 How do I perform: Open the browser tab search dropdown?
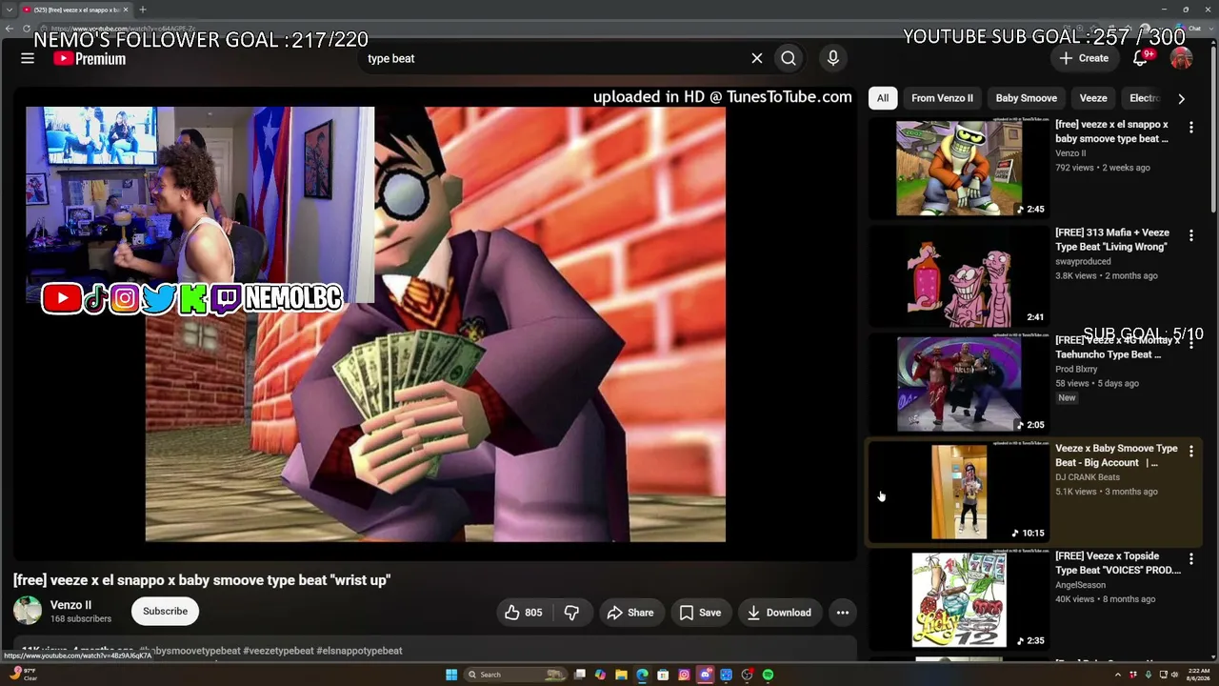pos(9,10)
